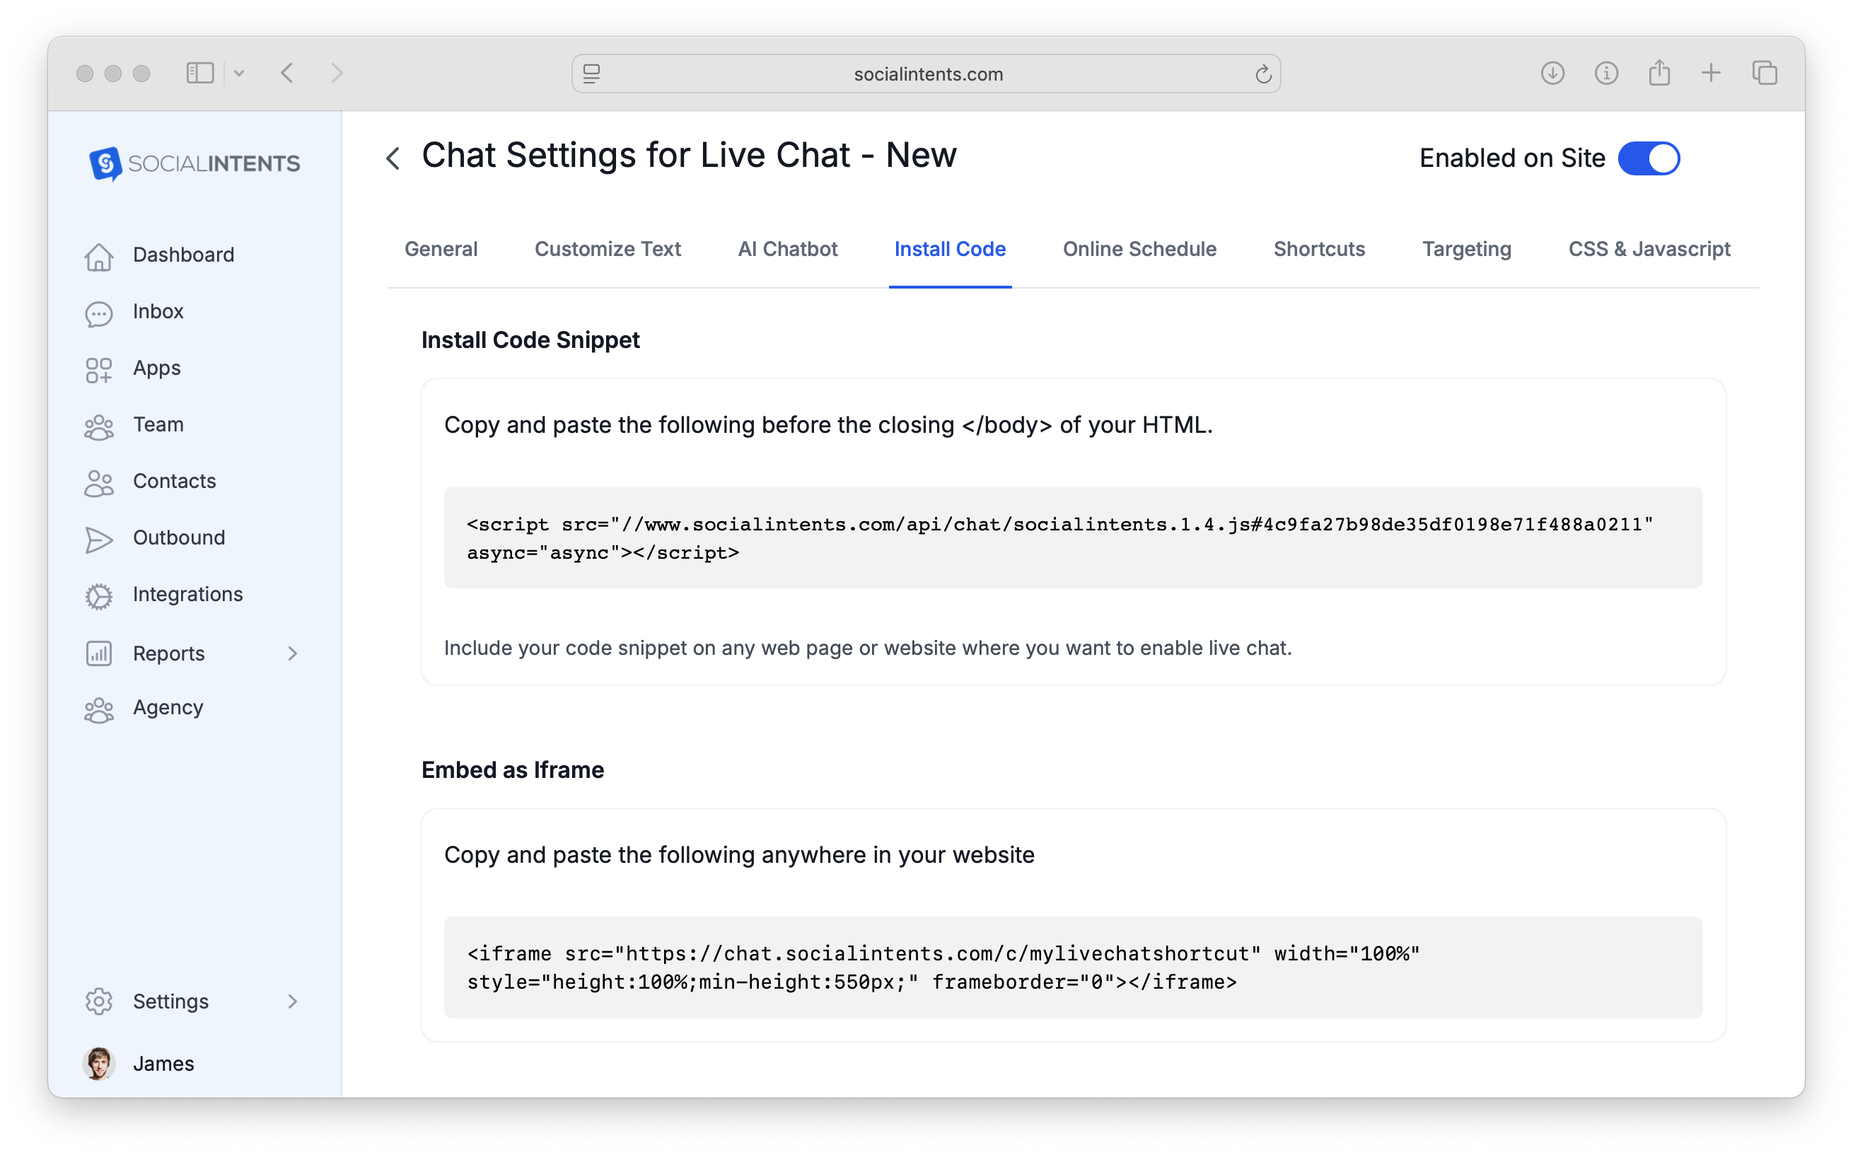Click the script install code snippet box
This screenshot has width=1853, height=1157.
point(1073,537)
